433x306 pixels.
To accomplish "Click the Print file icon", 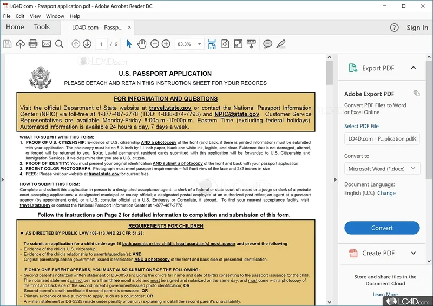I will pyautogui.click(x=33, y=44).
